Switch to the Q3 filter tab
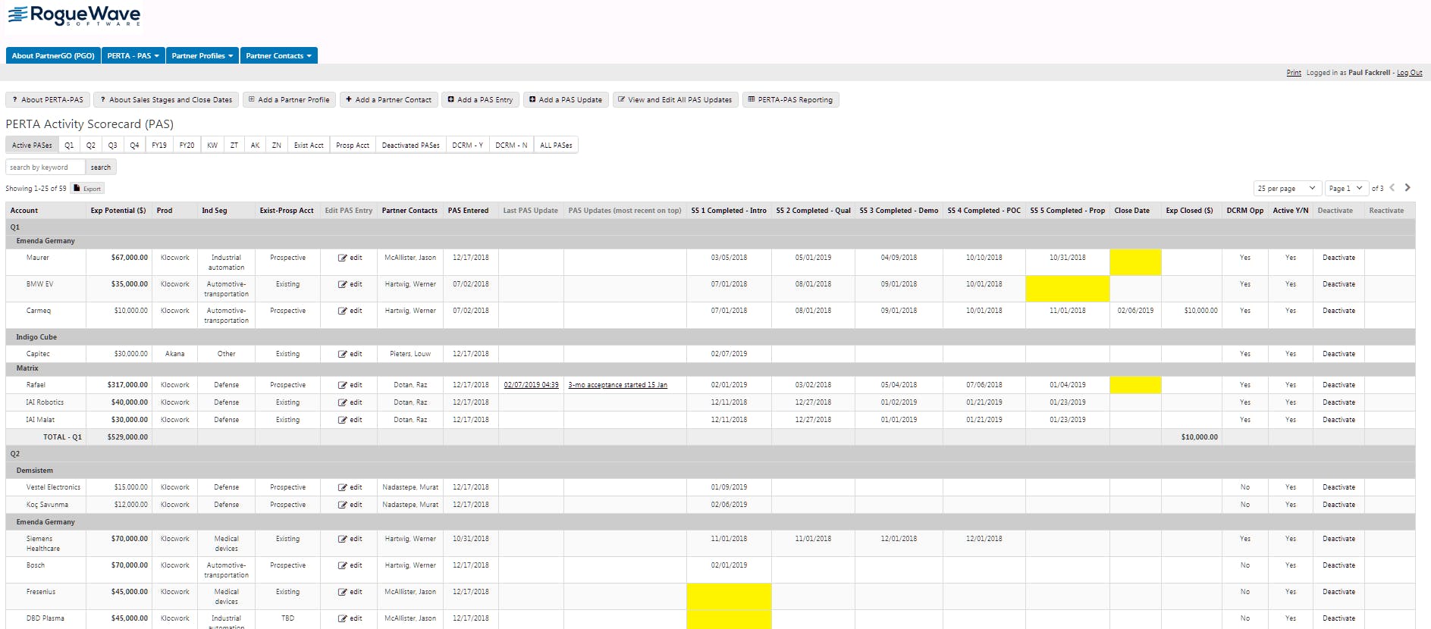Screen dimensions: 1431x629 (112, 145)
